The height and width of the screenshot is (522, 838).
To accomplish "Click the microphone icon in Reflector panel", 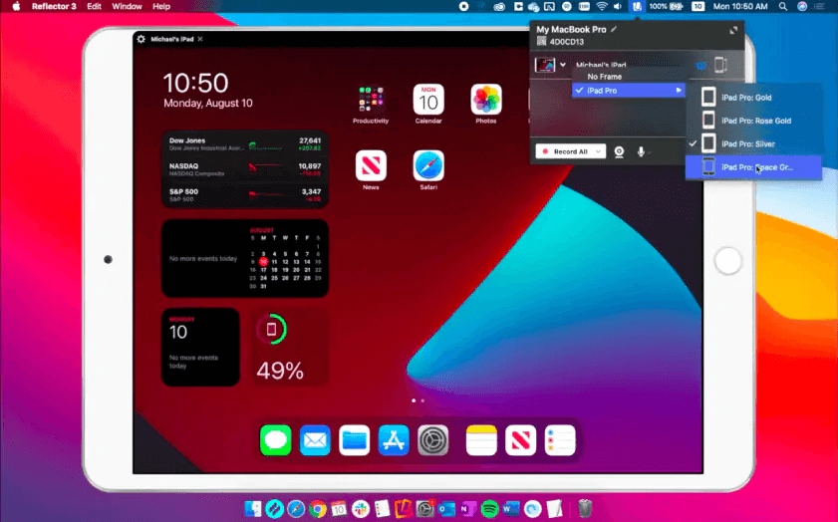I will (x=641, y=151).
